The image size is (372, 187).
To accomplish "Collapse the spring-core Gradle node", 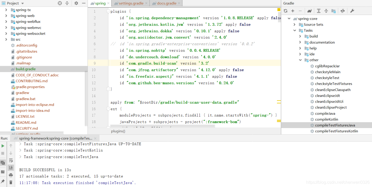I will 289,19.
